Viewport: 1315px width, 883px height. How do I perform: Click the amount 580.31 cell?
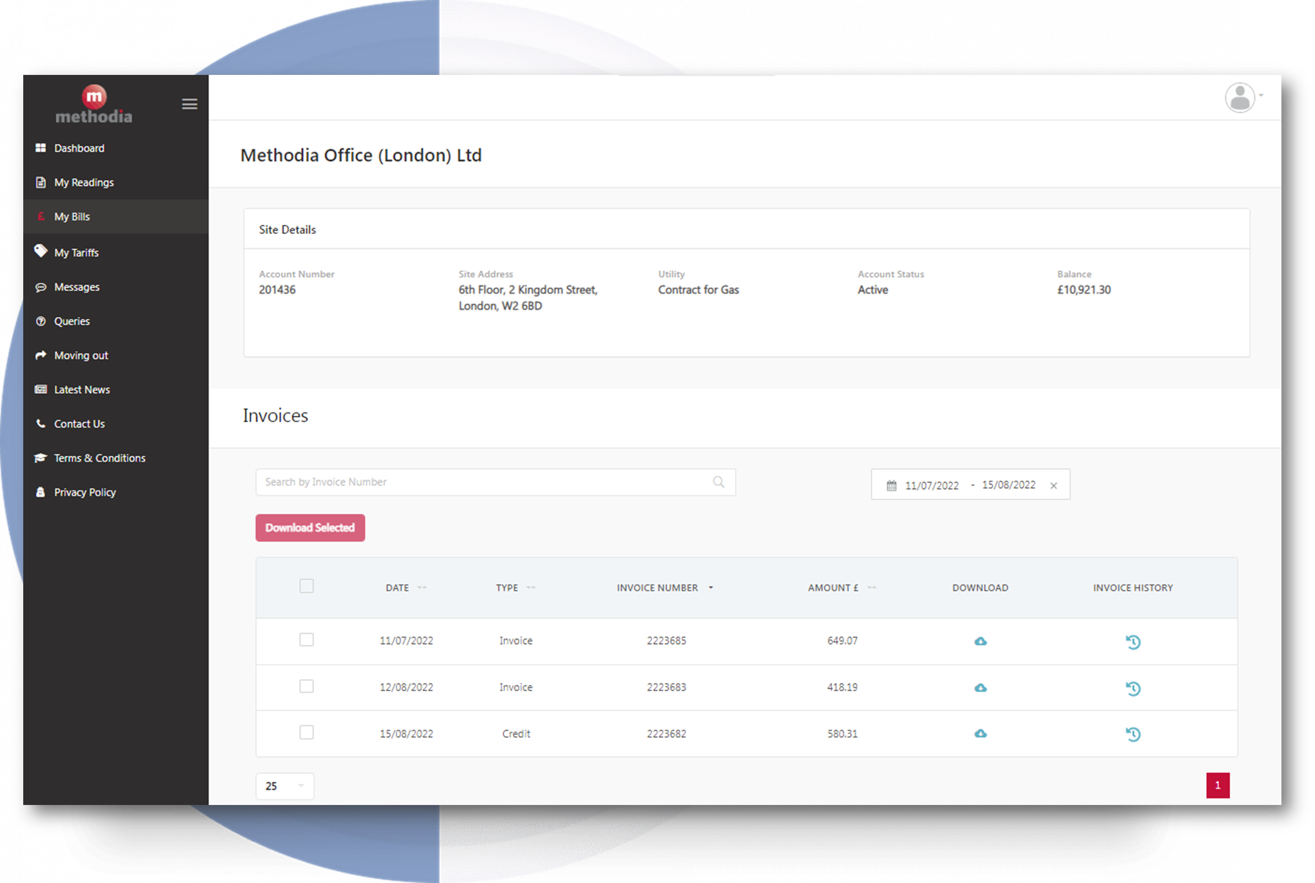point(842,734)
